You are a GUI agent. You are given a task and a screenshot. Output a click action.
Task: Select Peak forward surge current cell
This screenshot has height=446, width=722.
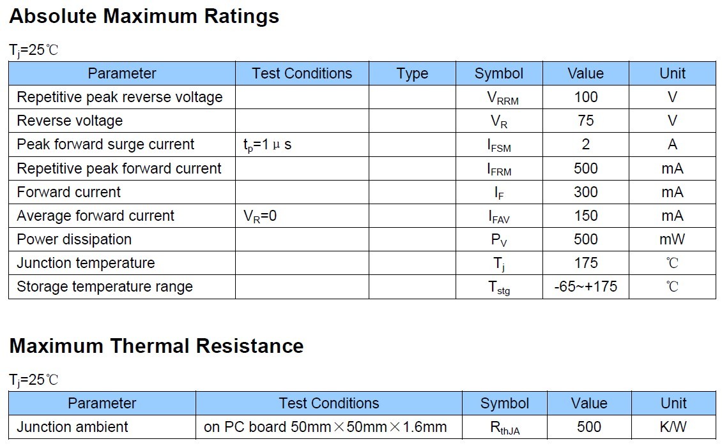coord(105,144)
